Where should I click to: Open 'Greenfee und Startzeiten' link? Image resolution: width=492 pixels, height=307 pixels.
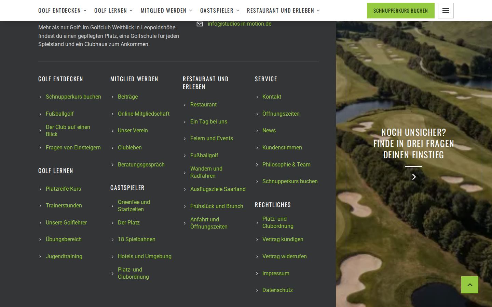pos(134,206)
